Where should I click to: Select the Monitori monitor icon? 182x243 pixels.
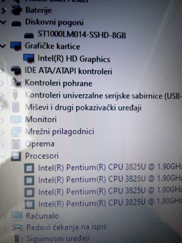coord(16,119)
